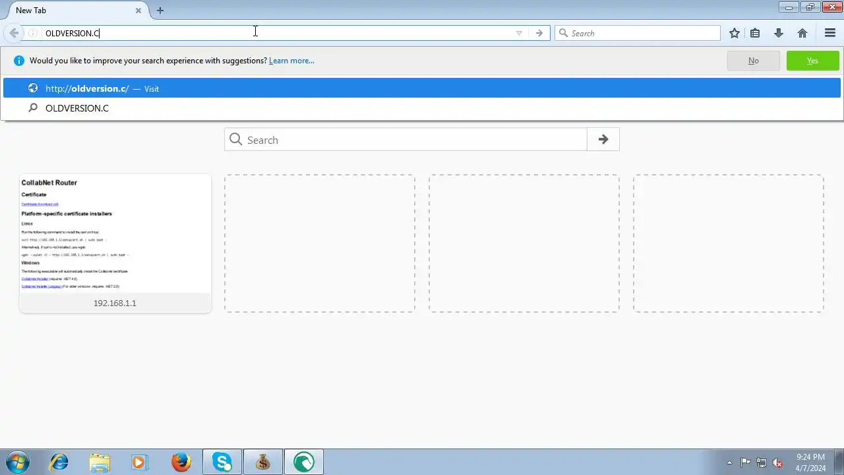Close the New Tab tab

pyautogui.click(x=138, y=11)
